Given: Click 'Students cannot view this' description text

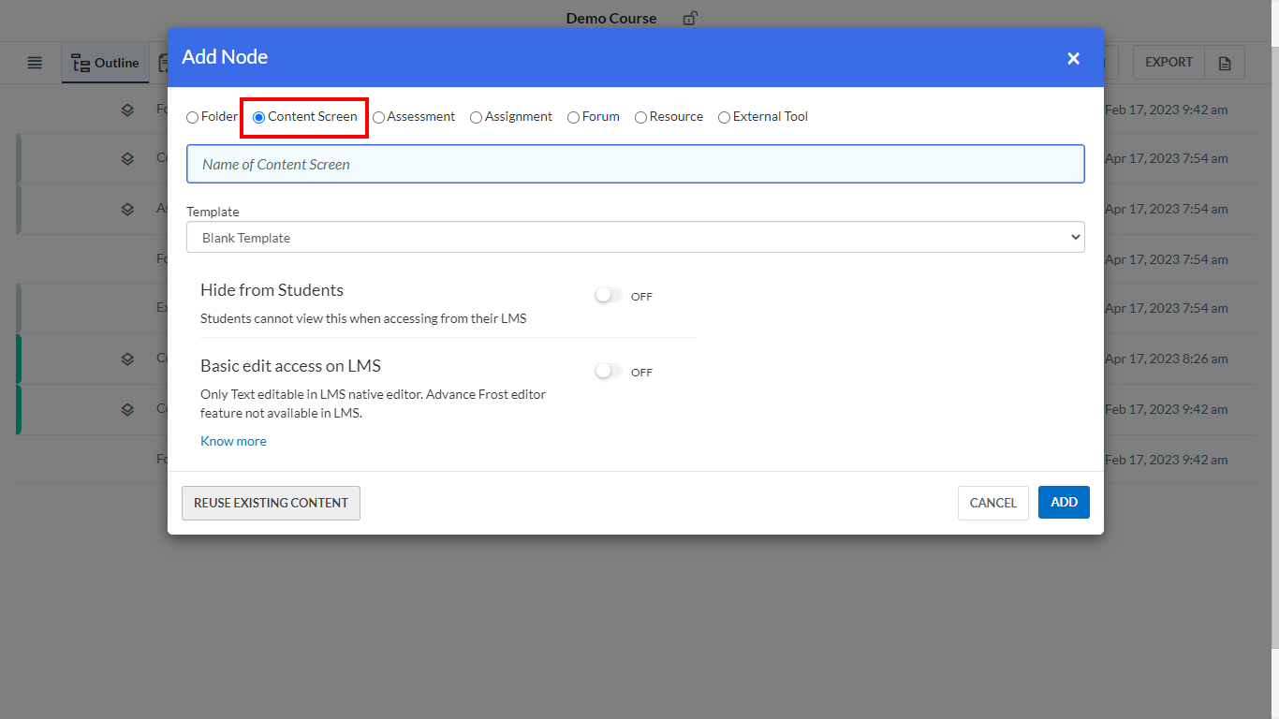Looking at the screenshot, I should pos(363,318).
